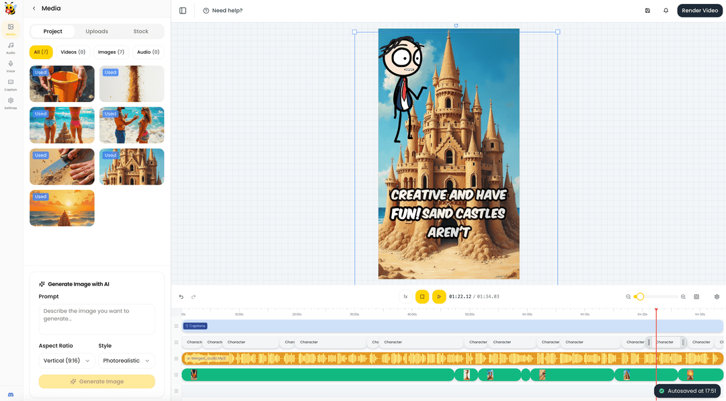Image resolution: width=726 pixels, height=401 pixels.
Task: Click the Discord icon at bottom left
Action: (11, 394)
